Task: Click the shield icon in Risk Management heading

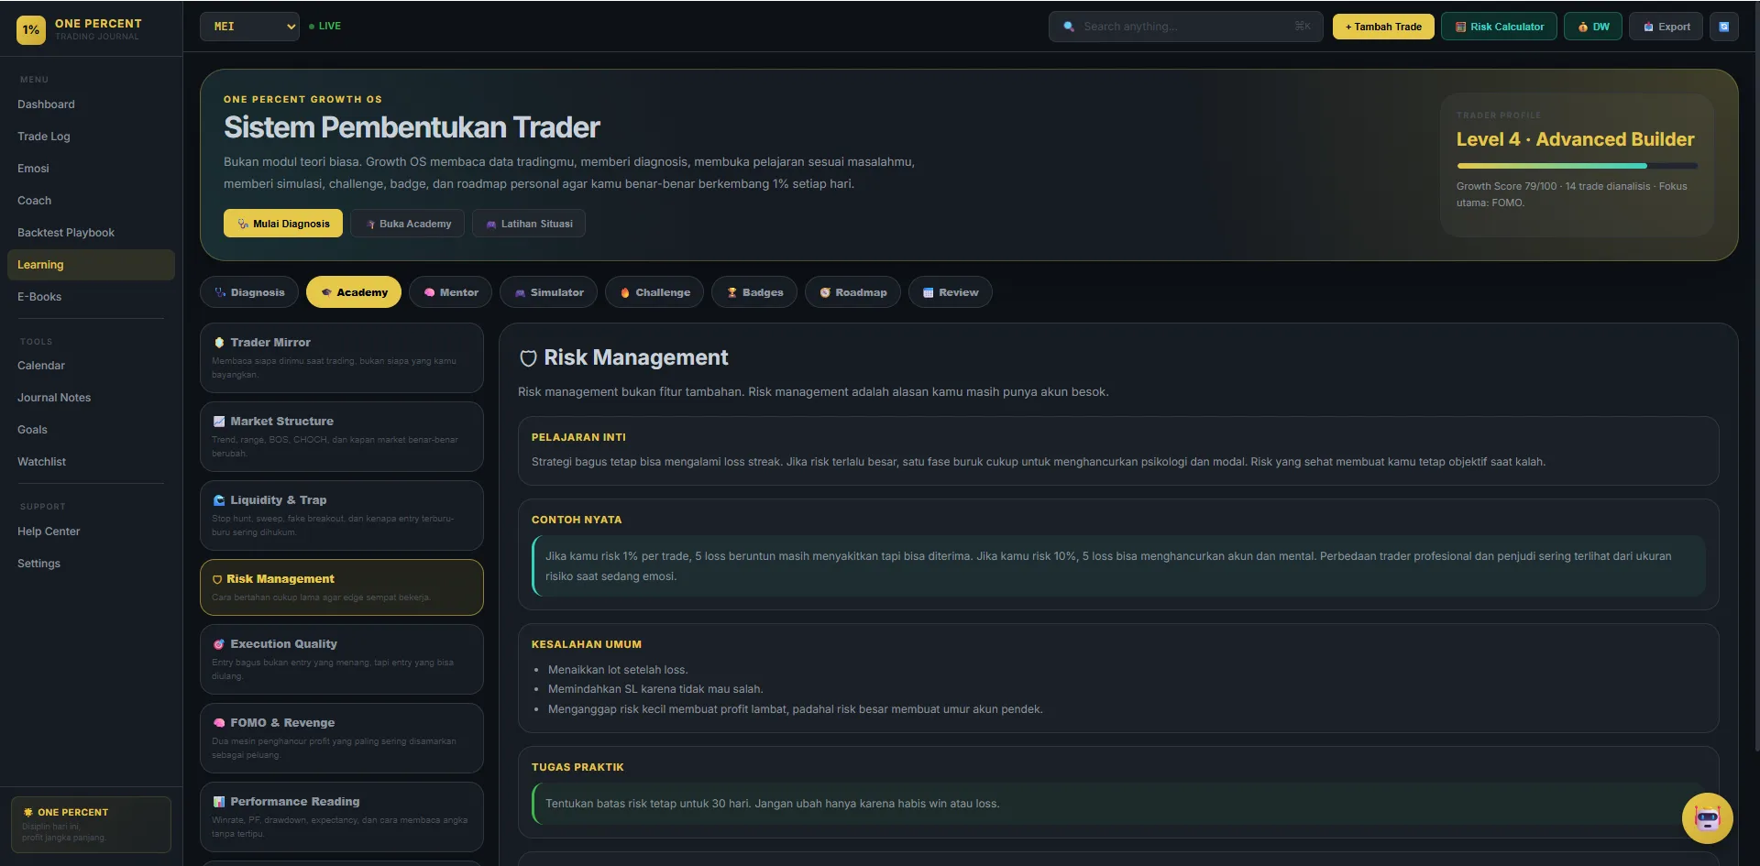Action: tap(528, 358)
